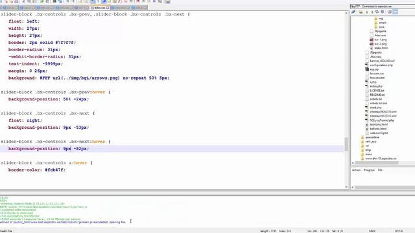415x233 pixels.
Task: Click the 'lines : 312' status entry
Action: pyautogui.click(x=285, y=231)
